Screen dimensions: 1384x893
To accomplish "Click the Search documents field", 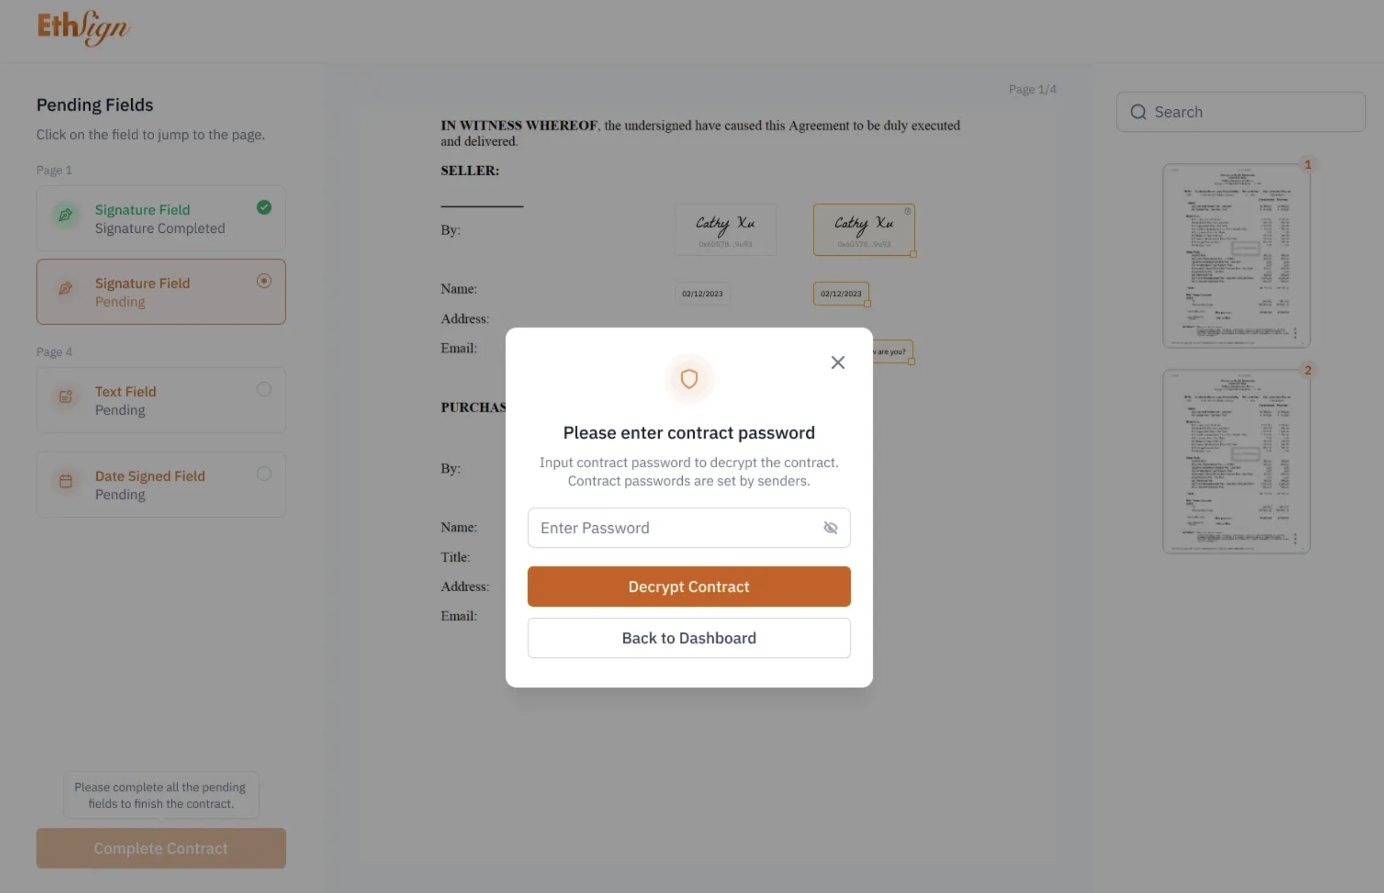I will [x=1252, y=112].
